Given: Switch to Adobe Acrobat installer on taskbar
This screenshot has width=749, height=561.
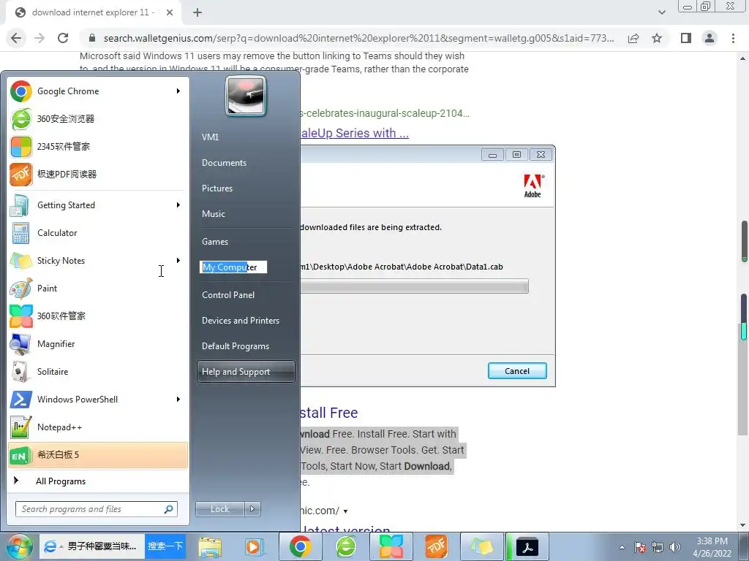Looking at the screenshot, I should (x=527, y=547).
